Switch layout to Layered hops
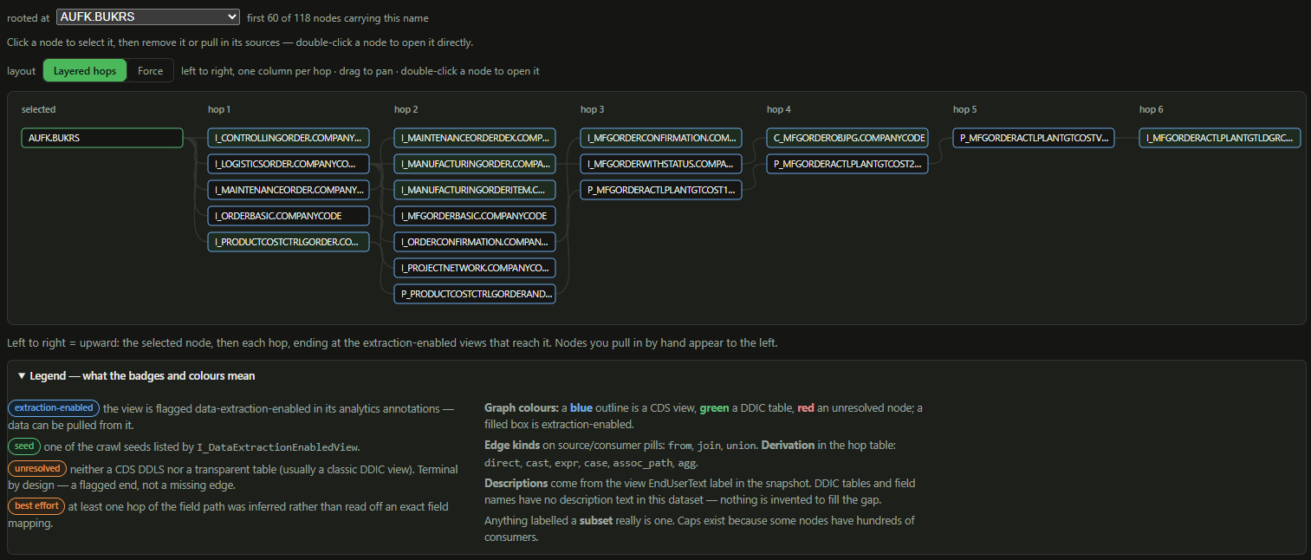Screen dimensions: 1311x560 [85, 71]
